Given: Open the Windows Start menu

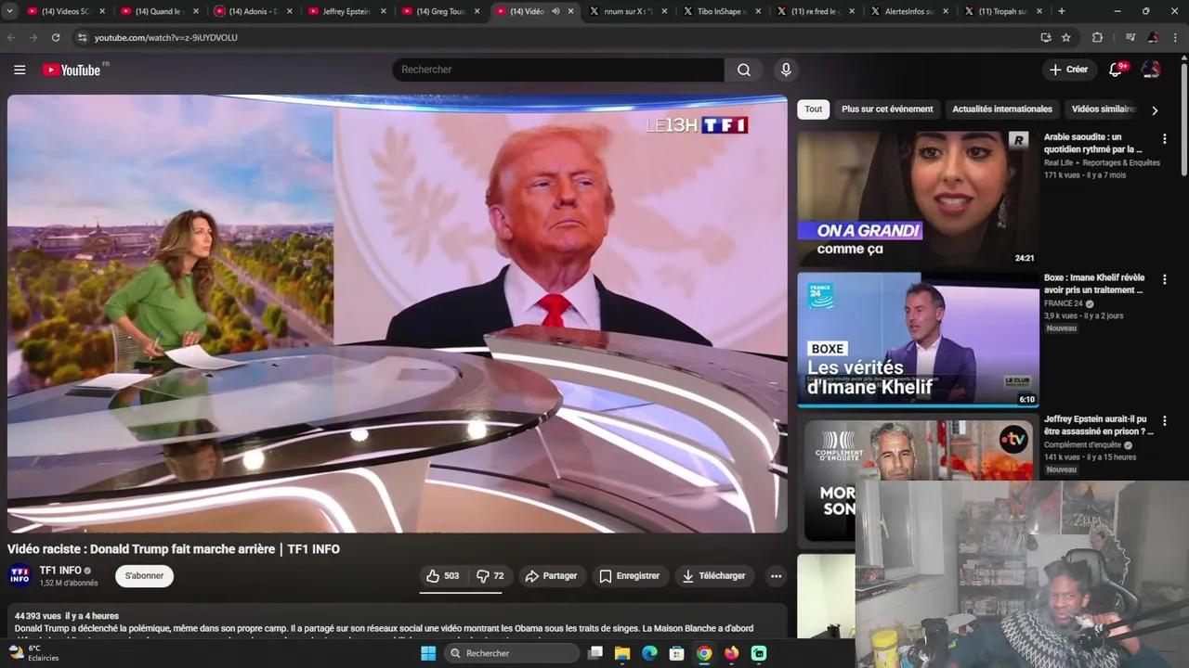Looking at the screenshot, I should pos(428,653).
